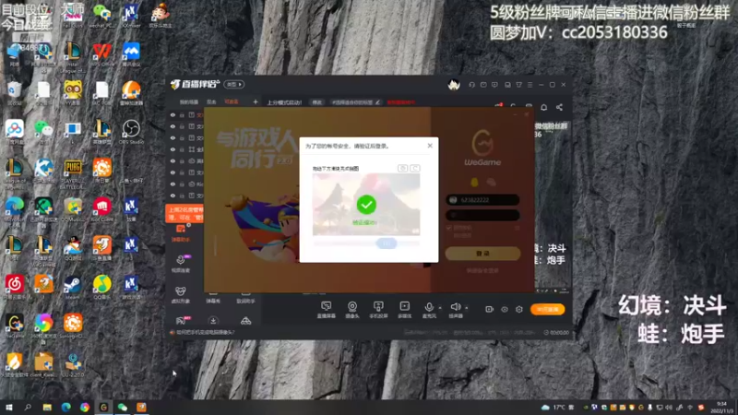738x415 pixels.
Task: Open customer service headset icon
Action: click(x=471, y=85)
